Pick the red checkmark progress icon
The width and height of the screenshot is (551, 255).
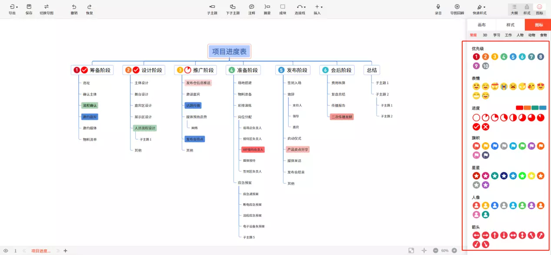pyautogui.click(x=476, y=127)
